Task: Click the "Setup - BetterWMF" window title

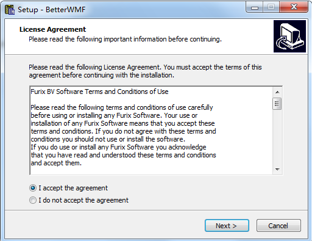Action: point(52,10)
